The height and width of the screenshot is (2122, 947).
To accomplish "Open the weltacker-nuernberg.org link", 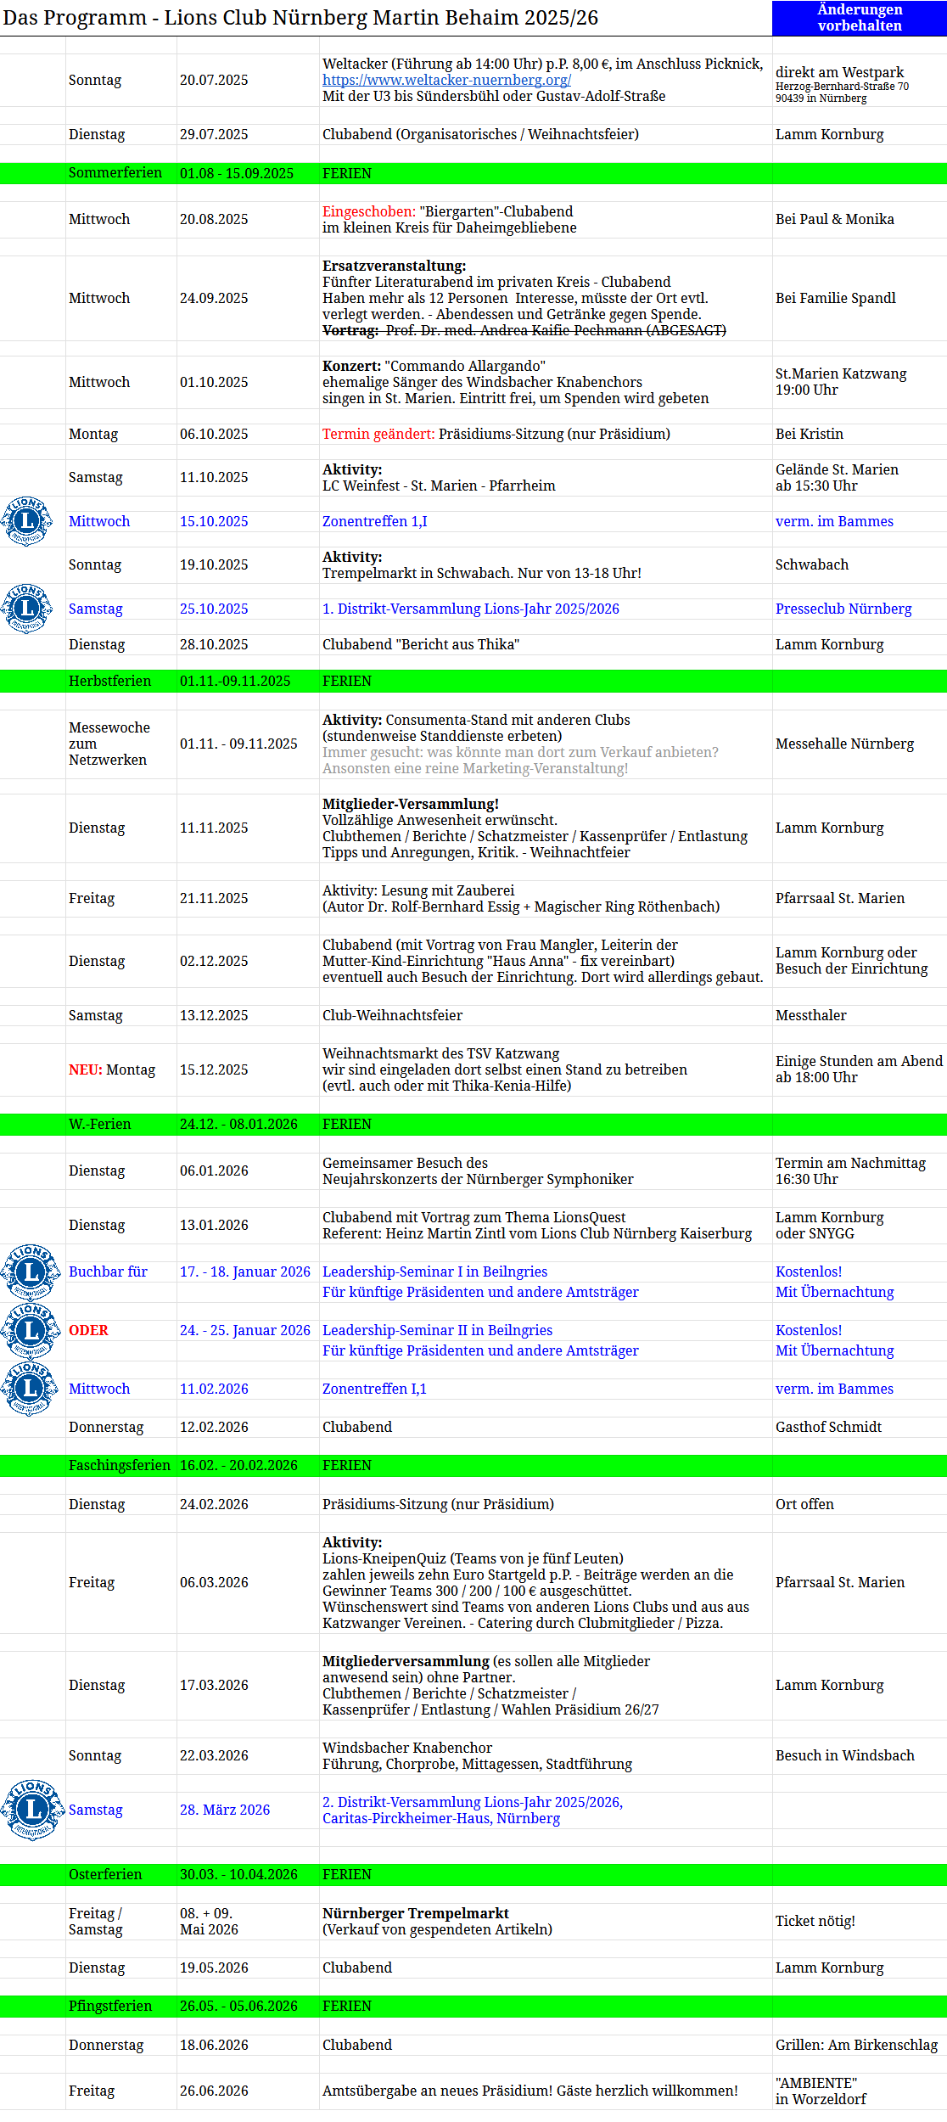I will coord(446,80).
